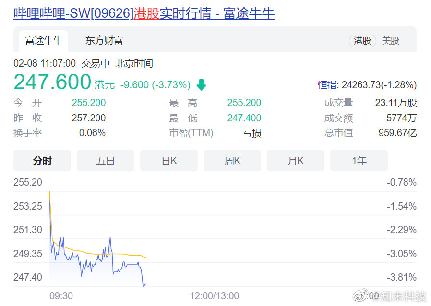Screen dimensions: 431x306
Task: Click the market cap 959.67亿
Action: click(398, 133)
